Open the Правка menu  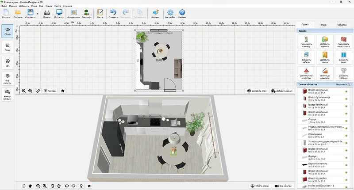tap(13, 6)
